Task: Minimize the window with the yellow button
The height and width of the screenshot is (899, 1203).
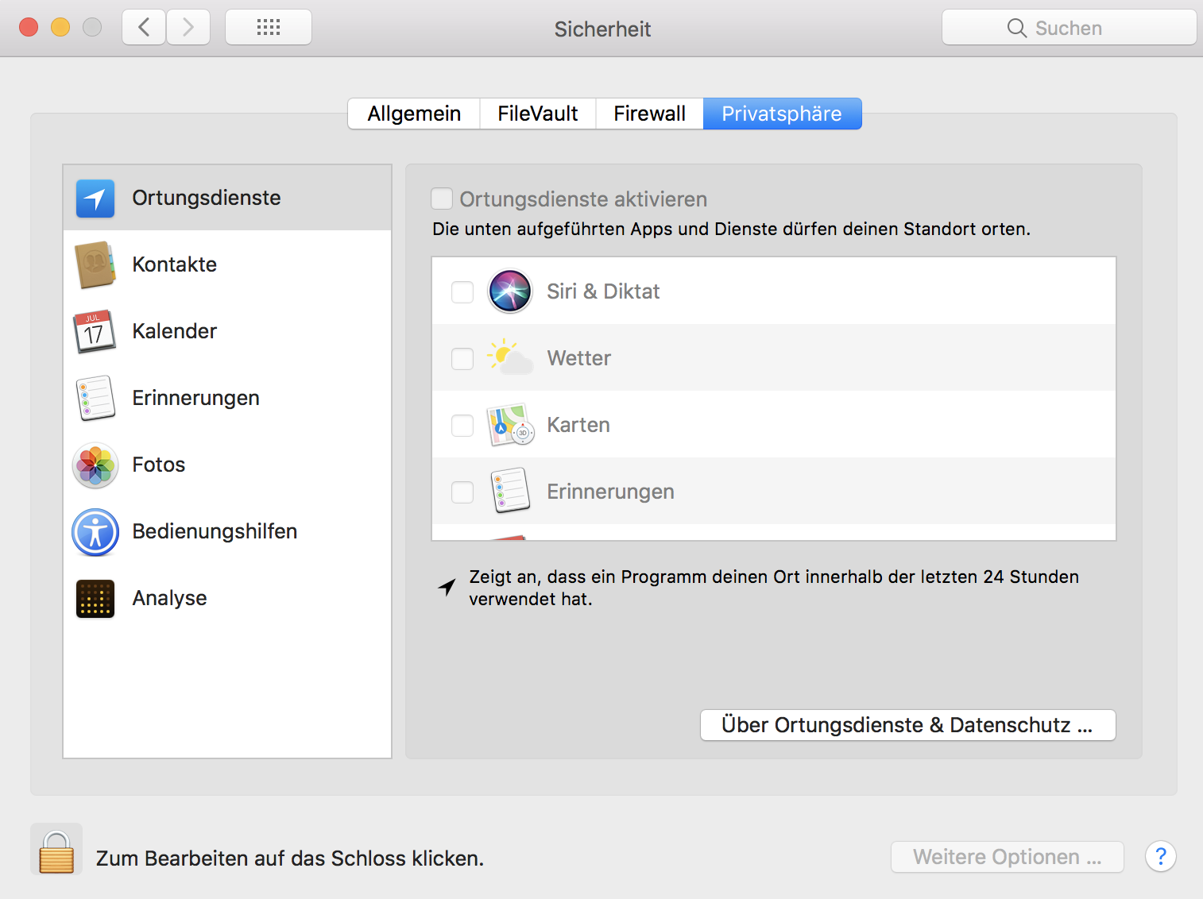Action: (60, 28)
